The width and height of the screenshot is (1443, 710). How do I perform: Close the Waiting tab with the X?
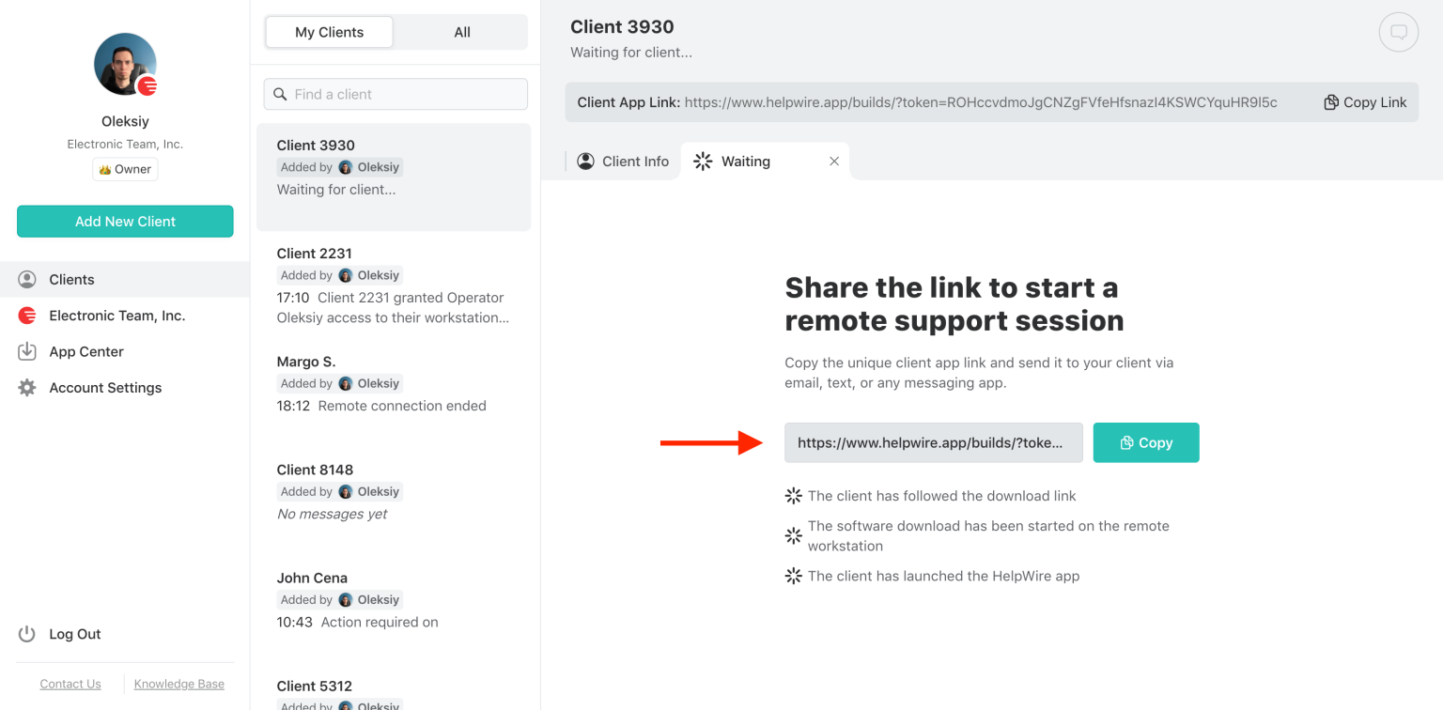pos(834,161)
